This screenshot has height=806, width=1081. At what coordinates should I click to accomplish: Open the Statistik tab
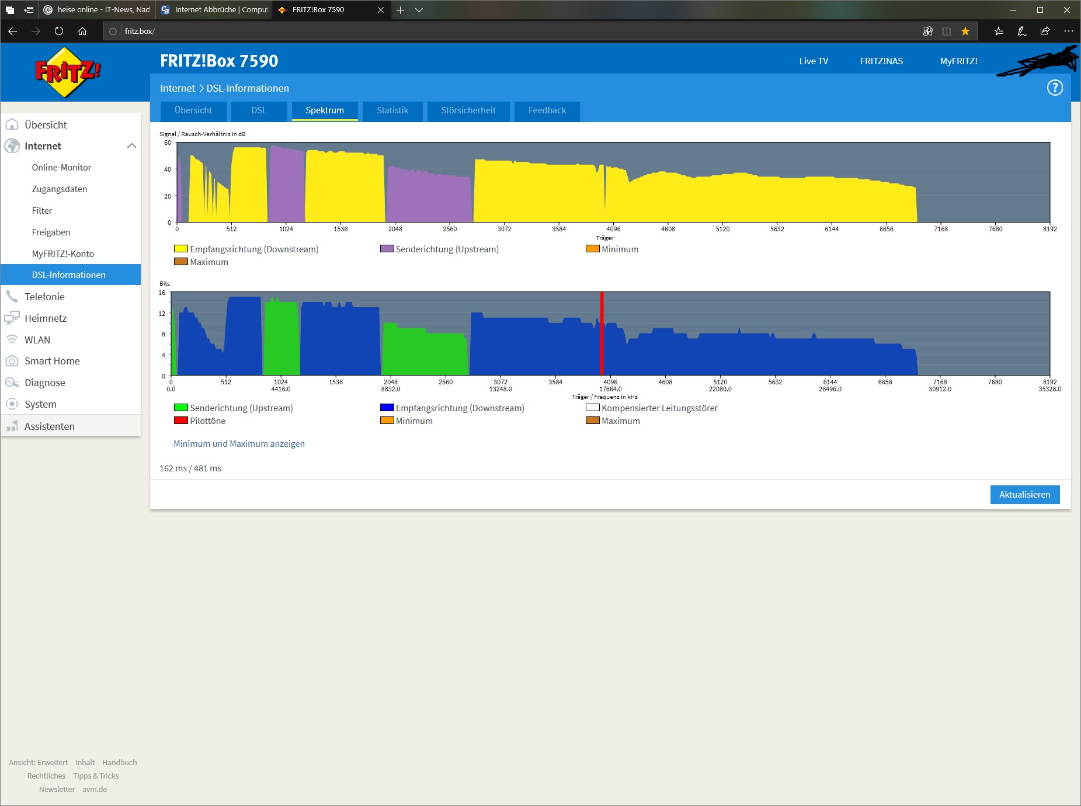[x=392, y=110]
